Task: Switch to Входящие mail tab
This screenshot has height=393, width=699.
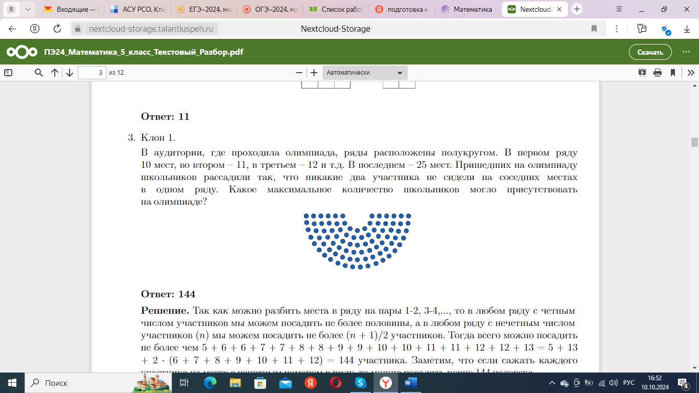Action: coord(71,9)
